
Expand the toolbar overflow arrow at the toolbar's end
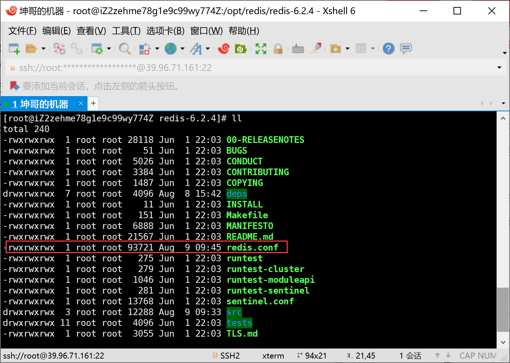[504, 53]
